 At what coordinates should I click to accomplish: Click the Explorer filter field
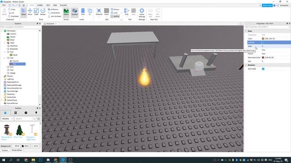coord(20,27)
